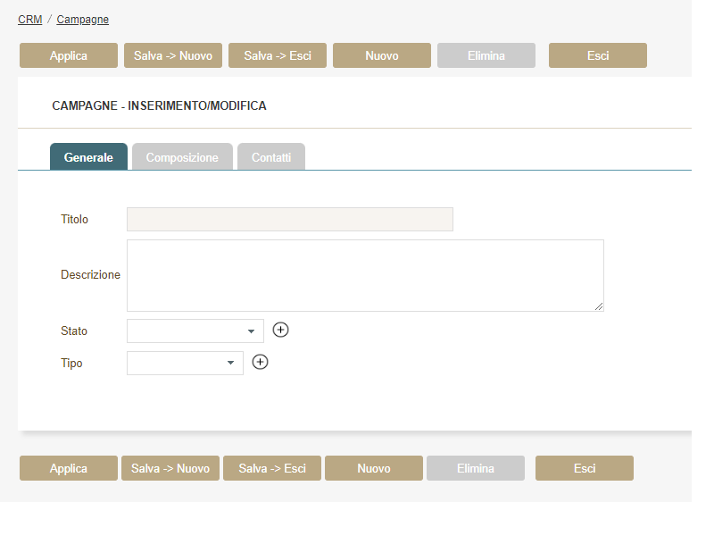
Task: Select the Generale tab
Action: click(x=88, y=157)
